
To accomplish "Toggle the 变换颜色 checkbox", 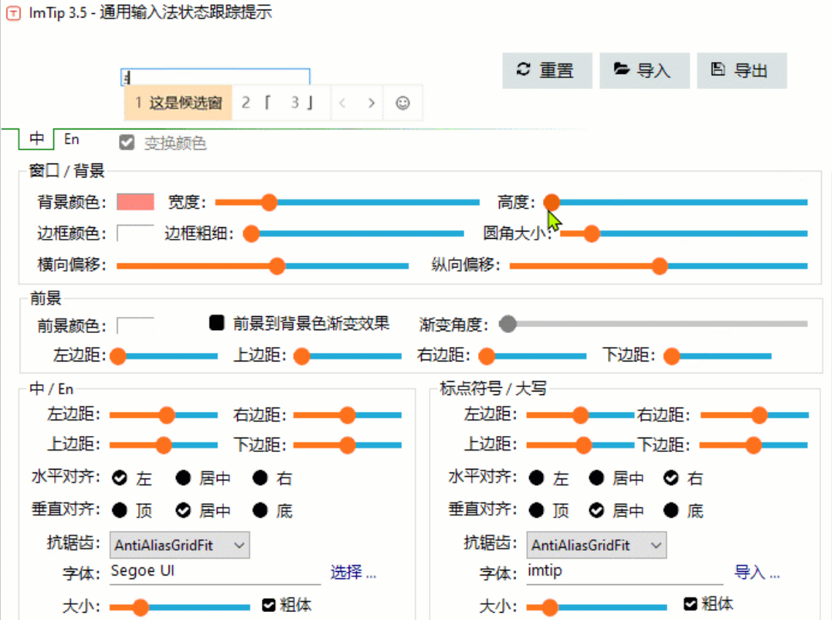I will click(x=128, y=143).
